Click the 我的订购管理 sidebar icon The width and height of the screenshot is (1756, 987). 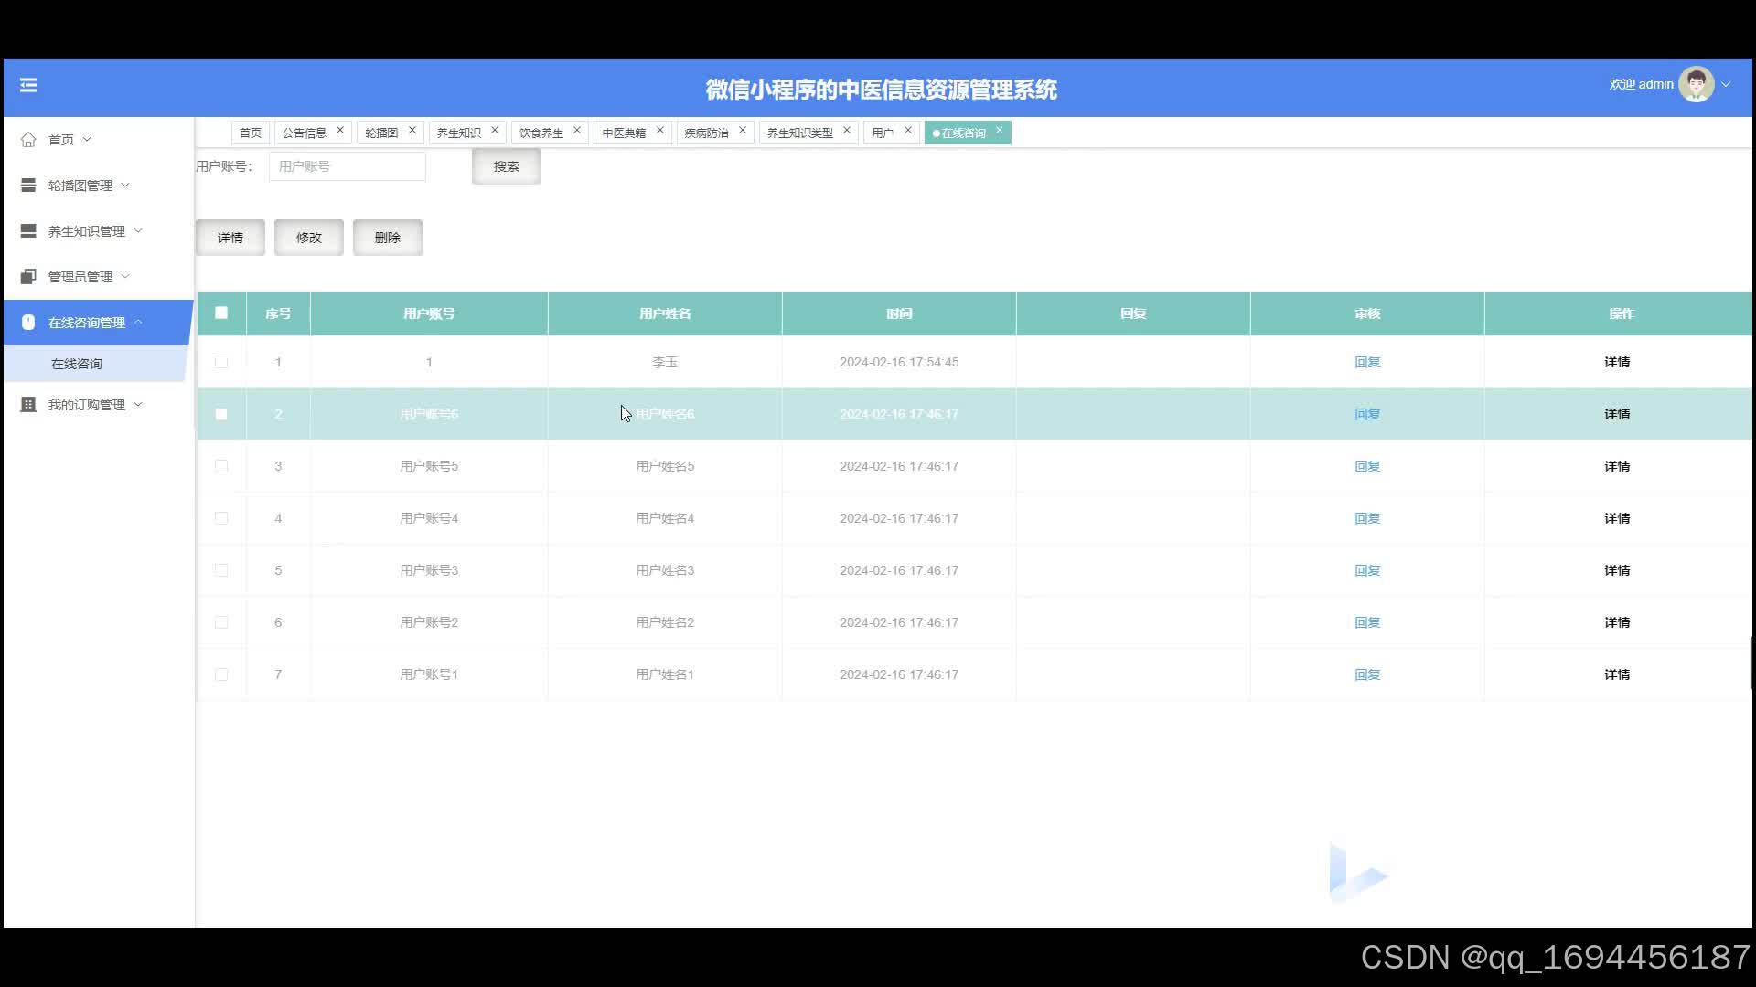click(x=28, y=405)
